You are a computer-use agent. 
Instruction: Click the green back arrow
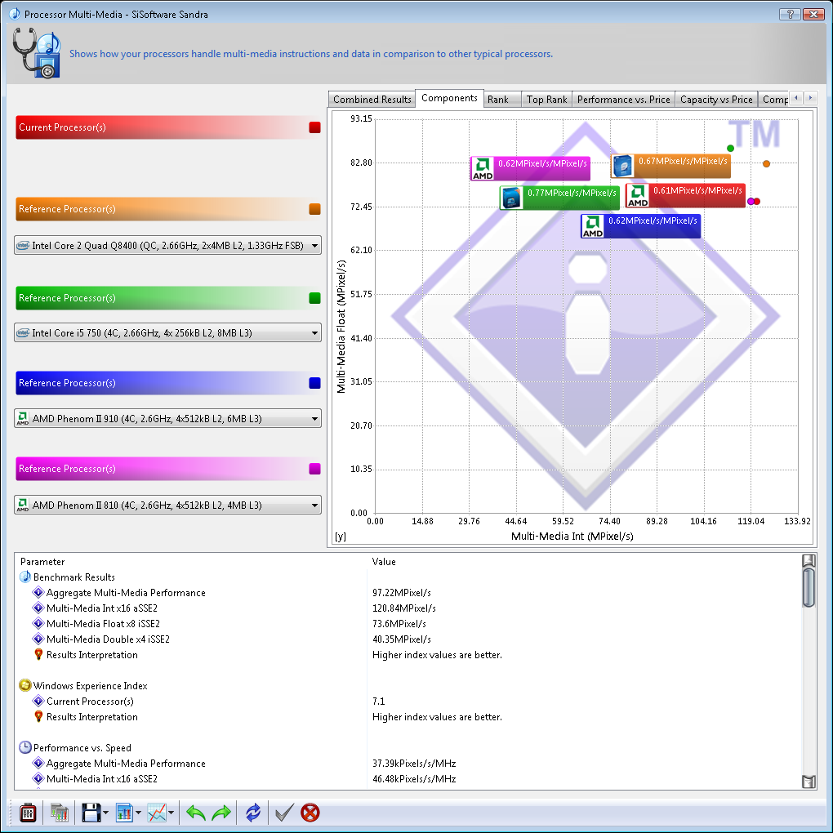[x=195, y=813]
